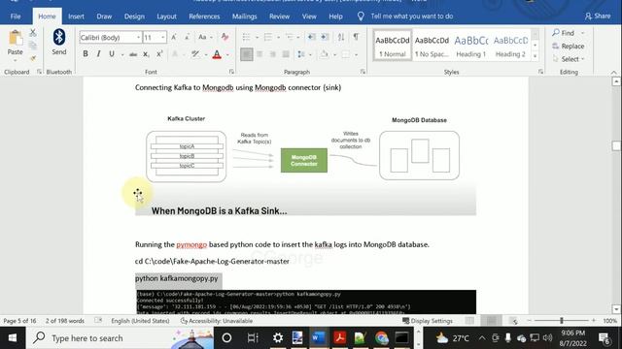Apply Subscript formatting

[x=146, y=54]
